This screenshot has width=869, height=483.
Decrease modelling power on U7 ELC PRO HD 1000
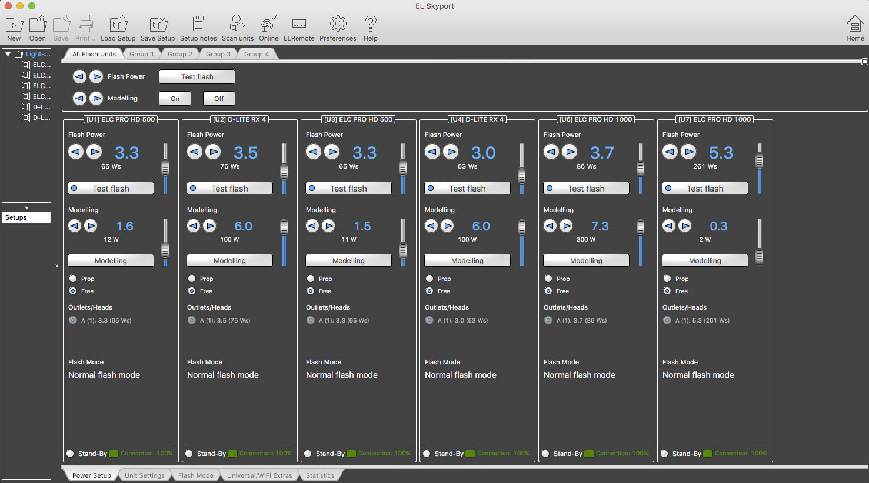(x=669, y=226)
